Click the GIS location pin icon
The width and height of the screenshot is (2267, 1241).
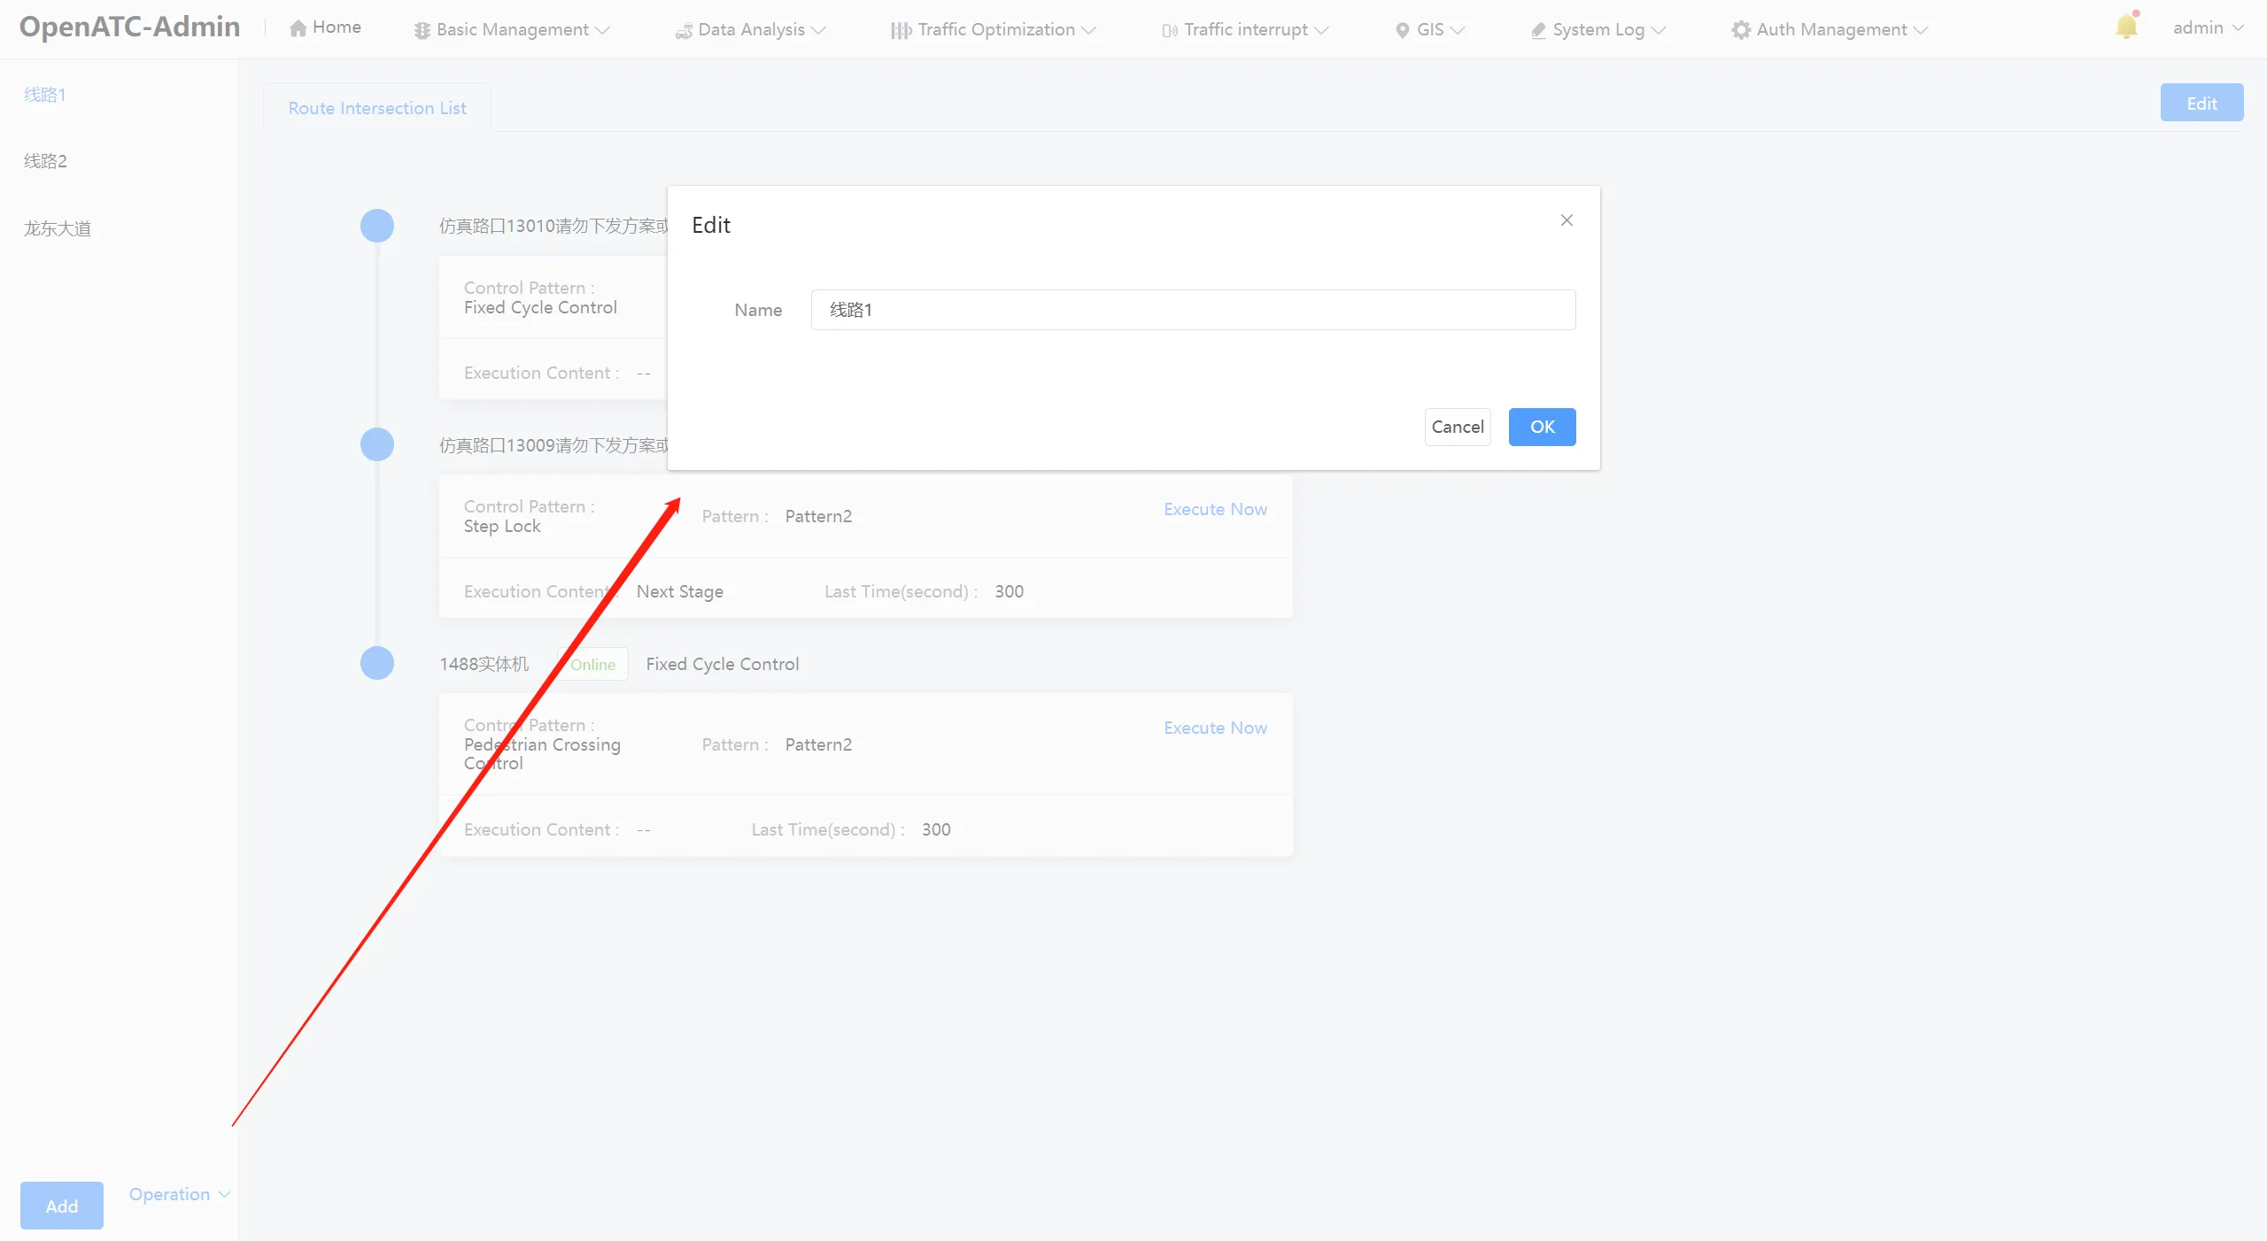(x=1403, y=30)
